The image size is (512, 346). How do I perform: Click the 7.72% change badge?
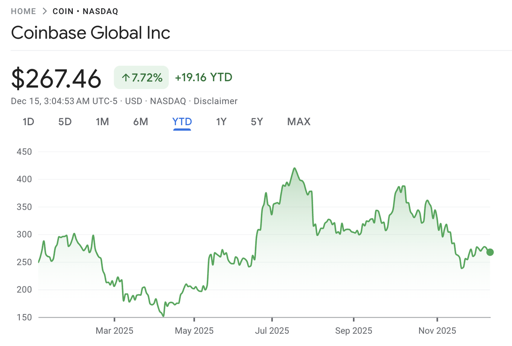[x=142, y=78]
